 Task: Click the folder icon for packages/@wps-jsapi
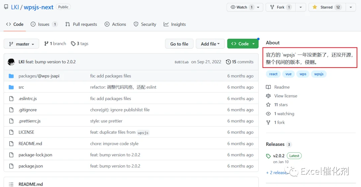click(11, 76)
